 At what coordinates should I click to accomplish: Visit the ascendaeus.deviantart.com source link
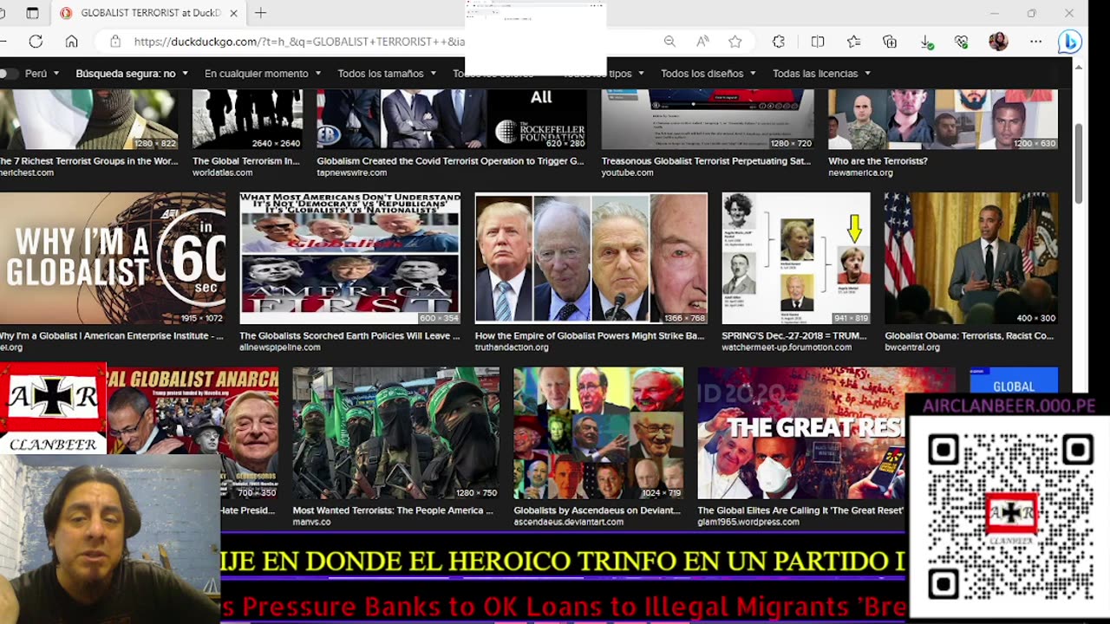pos(568,523)
